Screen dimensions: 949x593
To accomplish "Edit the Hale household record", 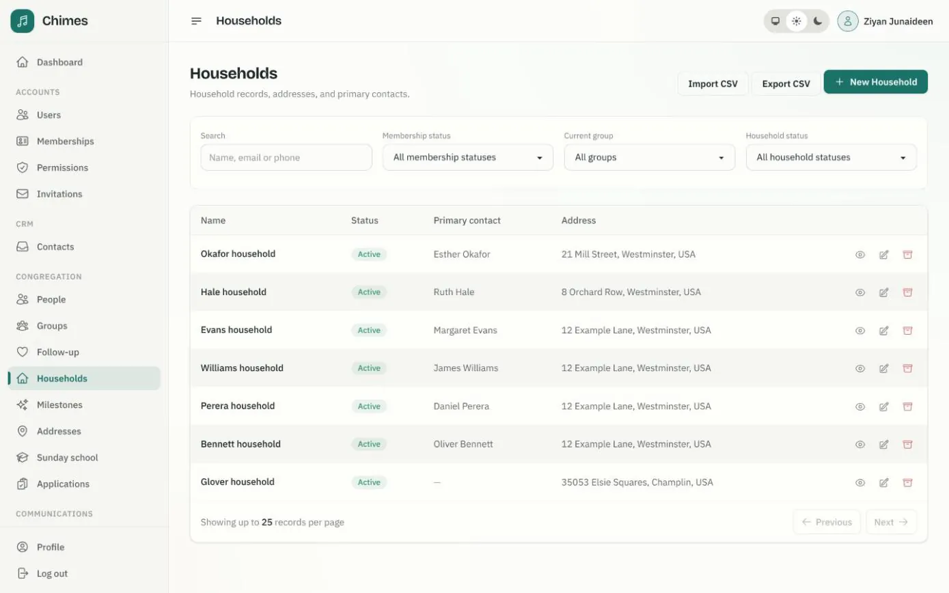I will pos(883,292).
